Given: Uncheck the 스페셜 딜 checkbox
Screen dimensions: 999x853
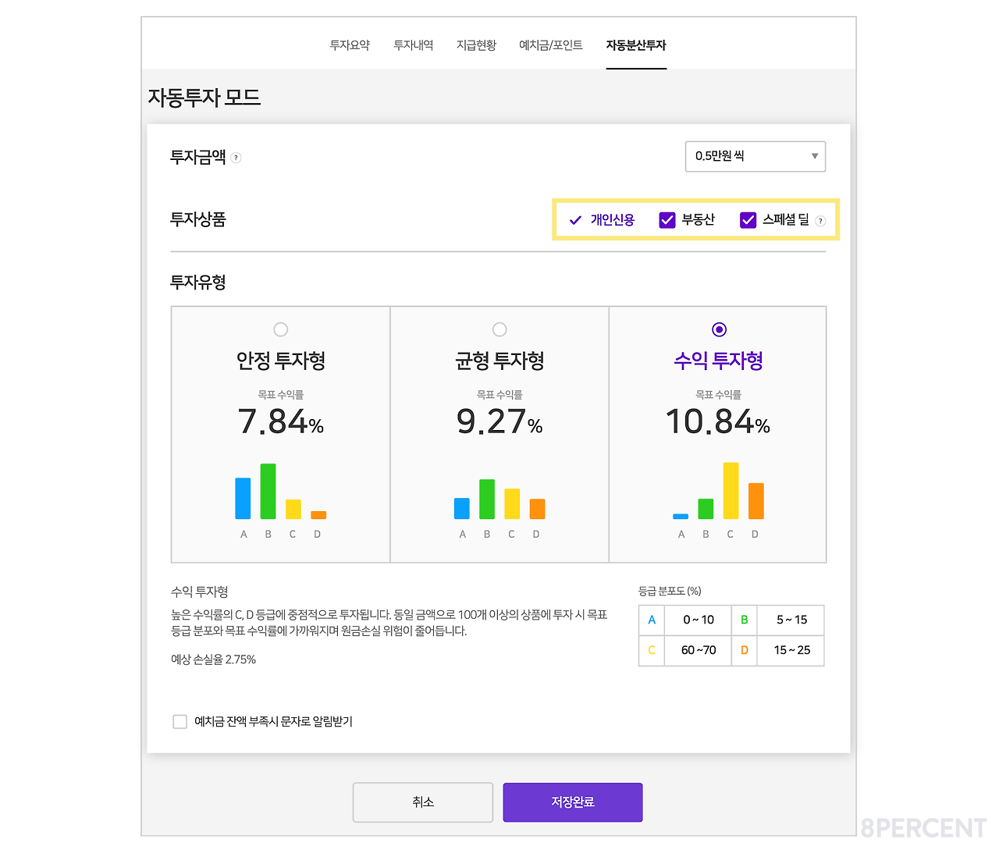Looking at the screenshot, I should point(748,220).
